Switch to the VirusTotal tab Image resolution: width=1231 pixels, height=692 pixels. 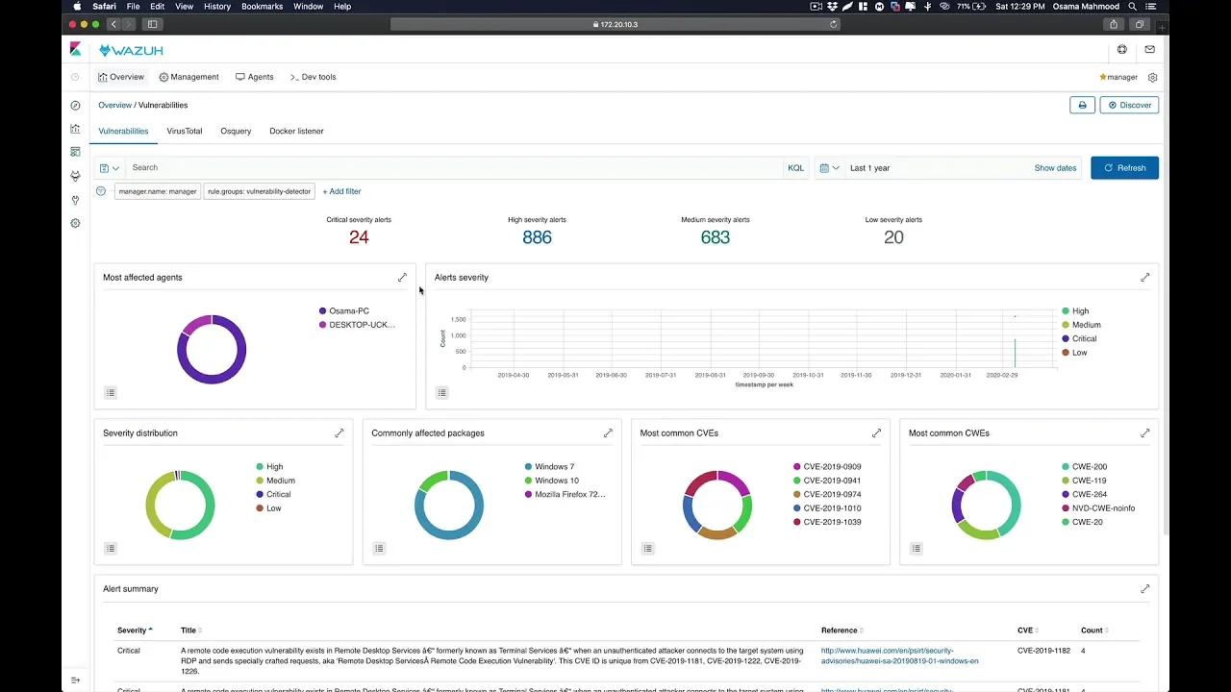tap(184, 131)
